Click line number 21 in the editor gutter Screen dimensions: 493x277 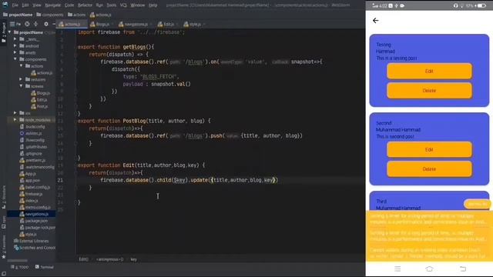[60, 180]
